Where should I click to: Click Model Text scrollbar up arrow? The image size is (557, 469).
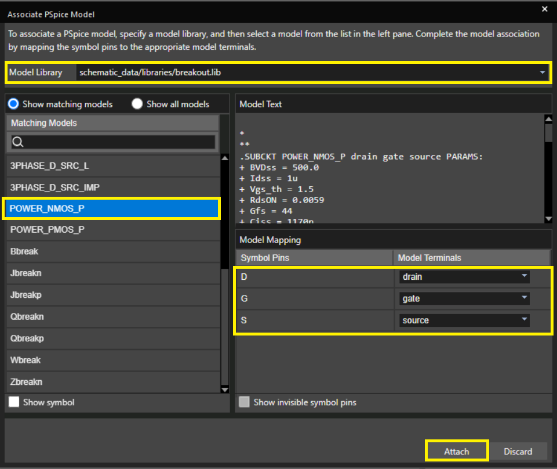click(x=548, y=118)
